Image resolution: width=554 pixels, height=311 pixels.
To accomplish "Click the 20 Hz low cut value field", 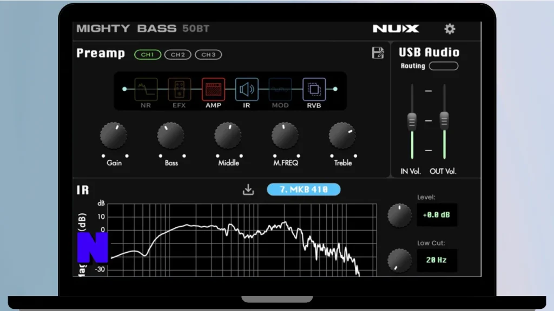I will click(x=437, y=260).
